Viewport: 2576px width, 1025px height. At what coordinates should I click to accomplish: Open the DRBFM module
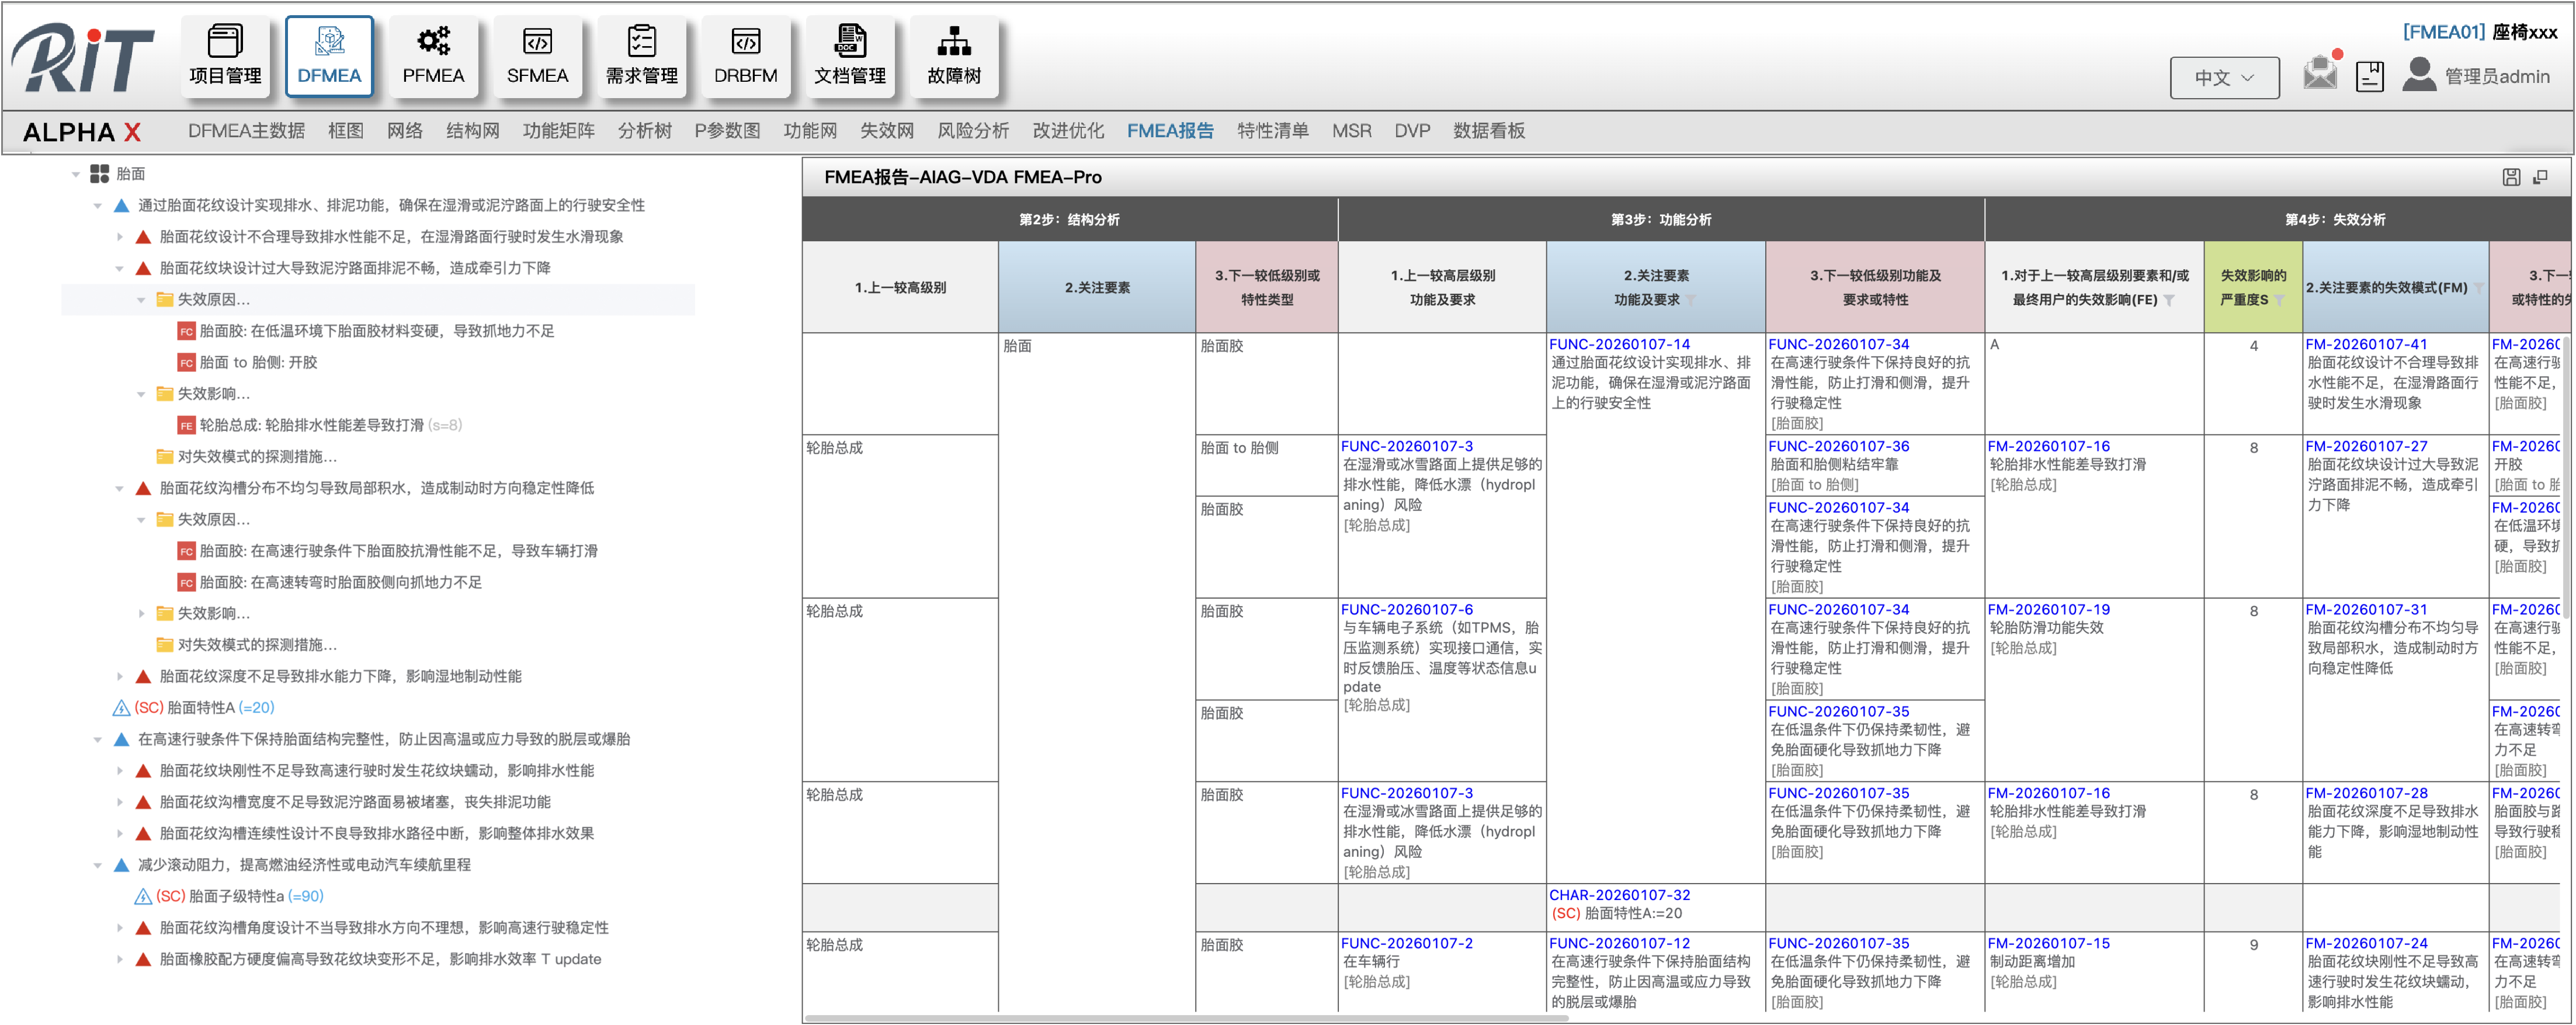[x=746, y=56]
